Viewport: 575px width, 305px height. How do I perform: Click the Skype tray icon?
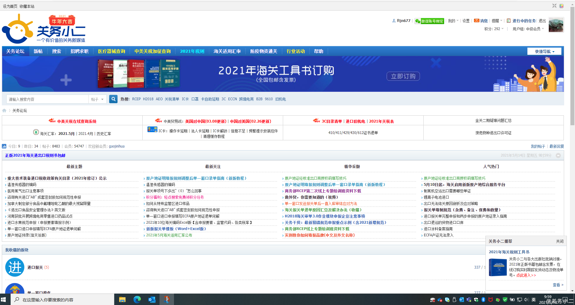click(x=447, y=300)
